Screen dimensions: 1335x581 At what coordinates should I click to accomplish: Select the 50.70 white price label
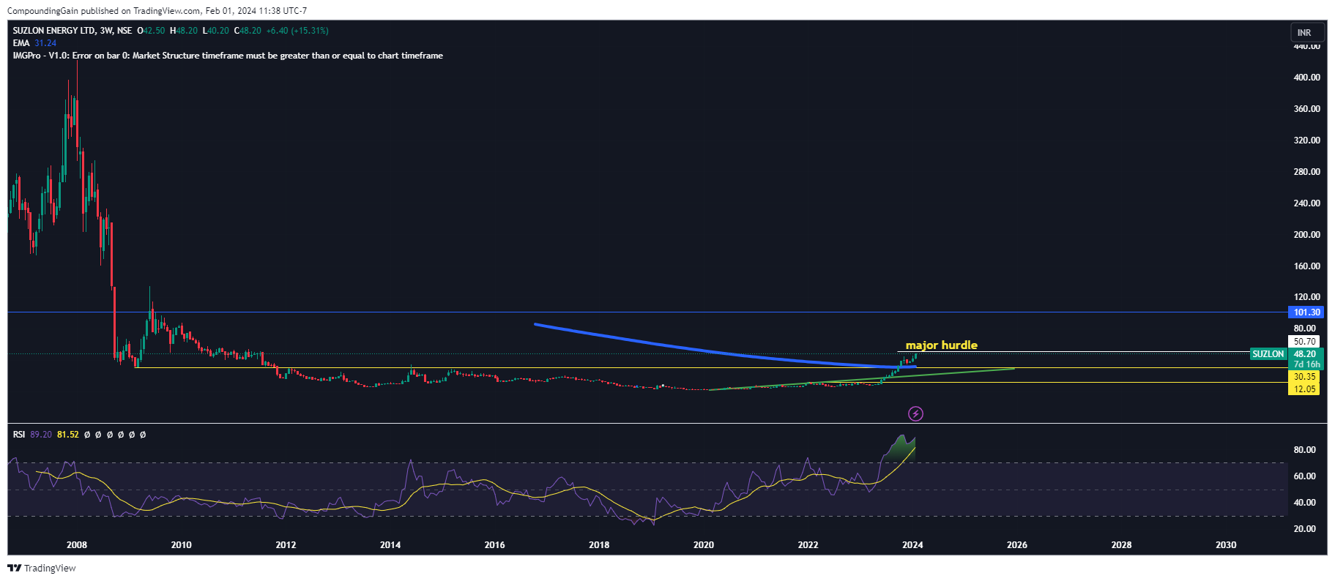coord(1304,342)
